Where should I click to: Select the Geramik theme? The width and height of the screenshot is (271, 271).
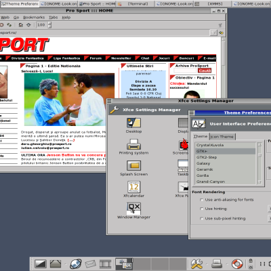pos(226,169)
